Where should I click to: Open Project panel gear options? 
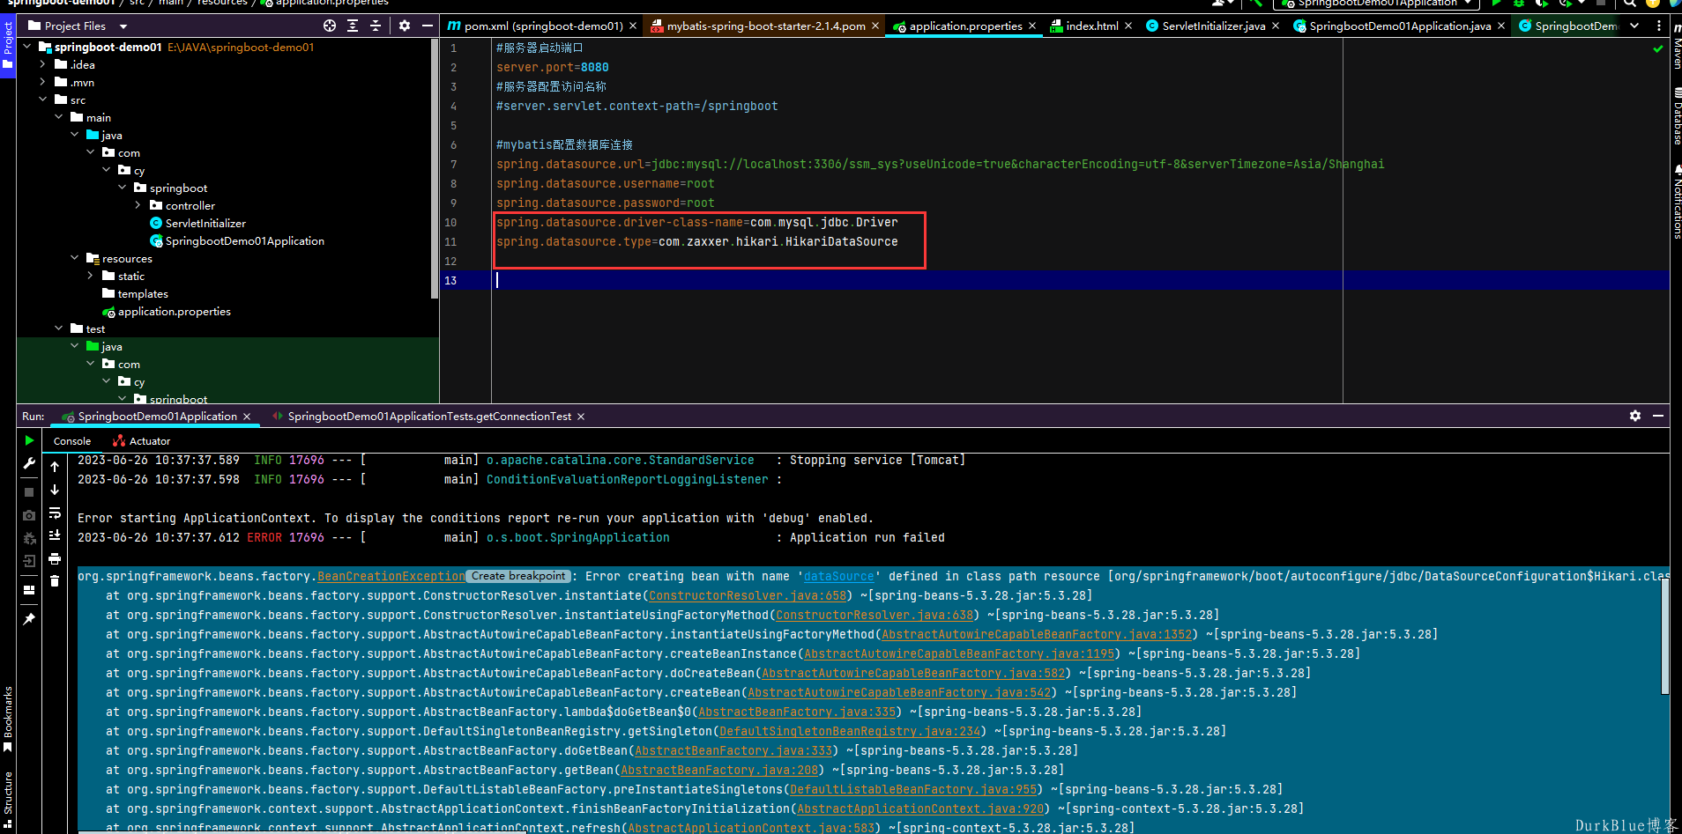click(x=405, y=26)
